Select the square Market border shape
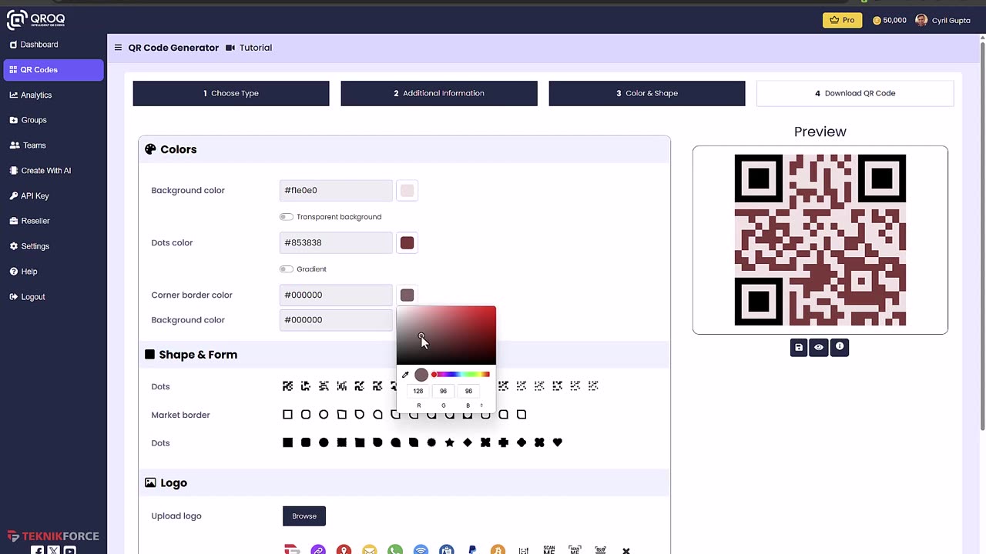The image size is (986, 554). 287,415
